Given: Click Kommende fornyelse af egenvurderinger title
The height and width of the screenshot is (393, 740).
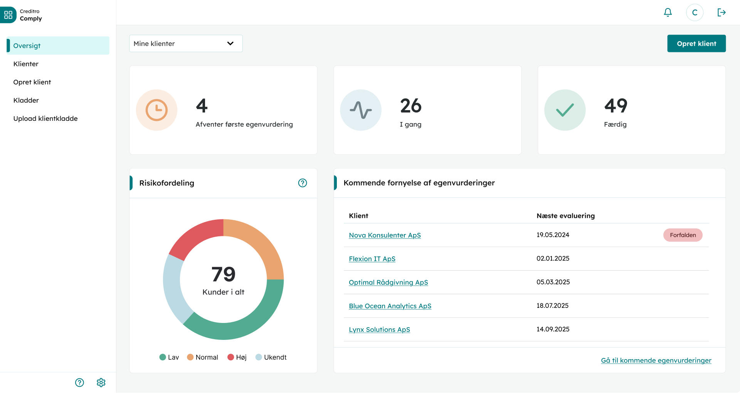Looking at the screenshot, I should click(x=419, y=183).
